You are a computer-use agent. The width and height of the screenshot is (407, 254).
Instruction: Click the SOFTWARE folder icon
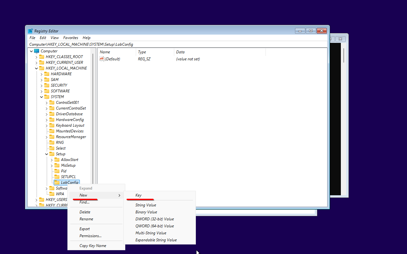47,91
